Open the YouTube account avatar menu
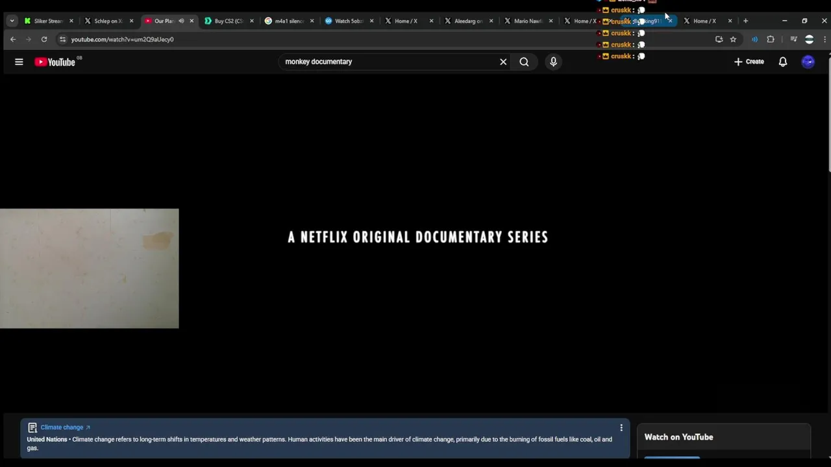Image resolution: width=831 pixels, height=467 pixels. 808,62
